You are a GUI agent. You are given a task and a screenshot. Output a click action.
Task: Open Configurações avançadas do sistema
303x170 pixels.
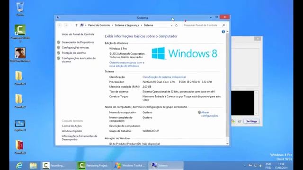pos(79,60)
